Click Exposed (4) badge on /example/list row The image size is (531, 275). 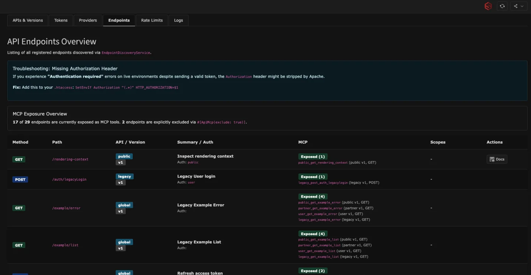313,234
